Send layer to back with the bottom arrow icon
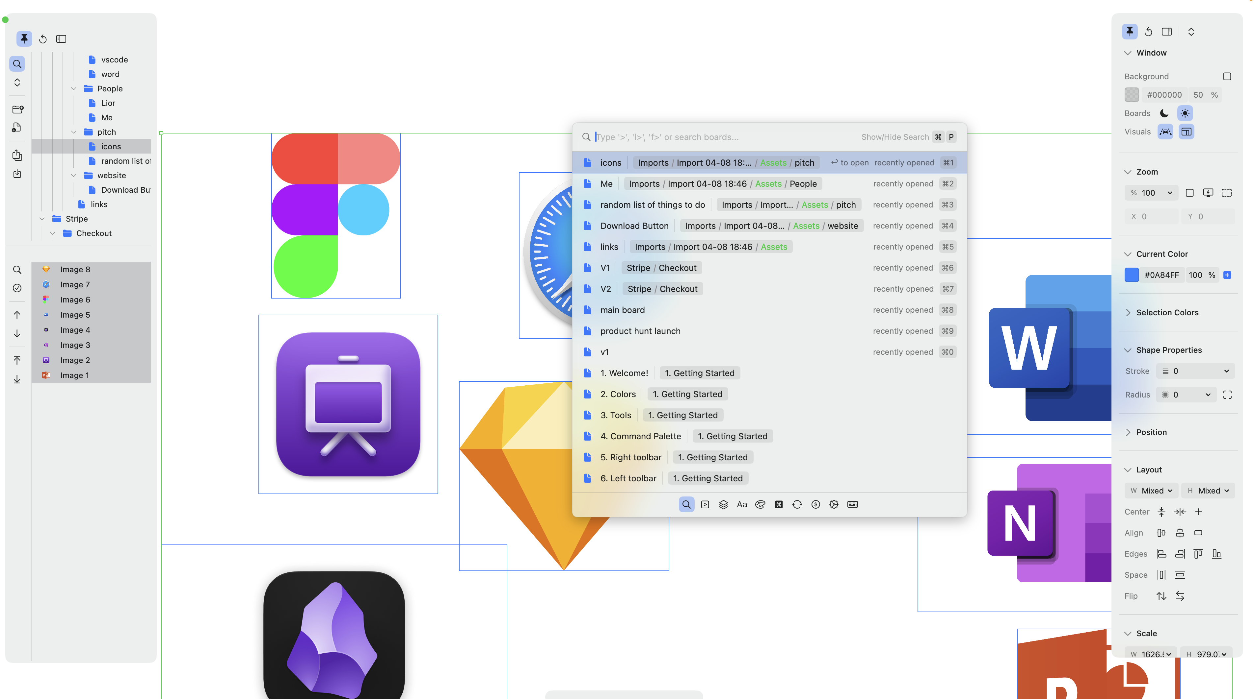This screenshot has width=1255, height=699. pyautogui.click(x=17, y=379)
